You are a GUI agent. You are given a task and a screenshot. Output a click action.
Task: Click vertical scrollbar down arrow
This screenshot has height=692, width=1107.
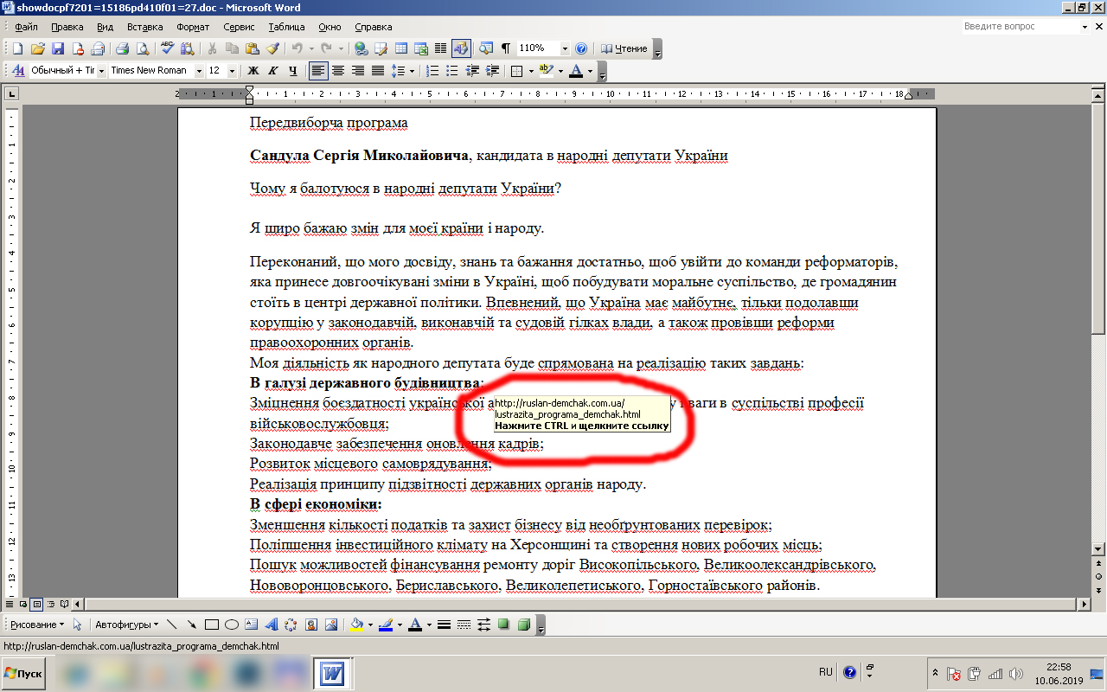click(x=1098, y=548)
